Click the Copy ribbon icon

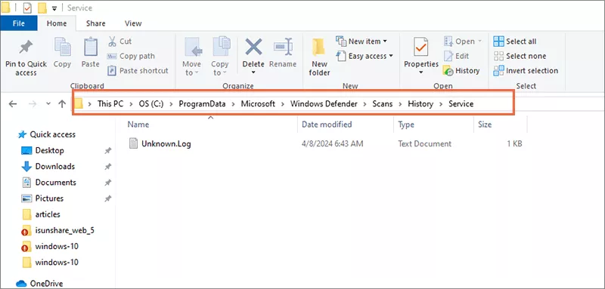coord(62,47)
